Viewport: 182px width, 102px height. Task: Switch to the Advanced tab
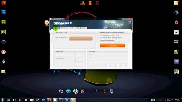tap(64, 28)
